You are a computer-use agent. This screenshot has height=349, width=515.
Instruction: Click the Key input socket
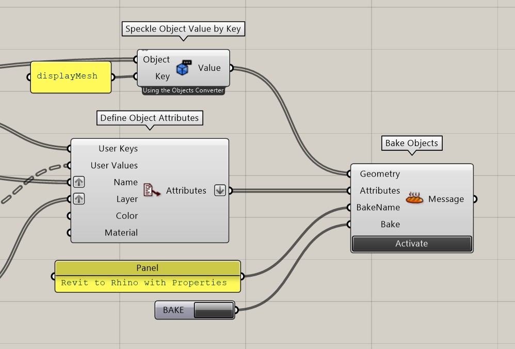click(x=135, y=76)
